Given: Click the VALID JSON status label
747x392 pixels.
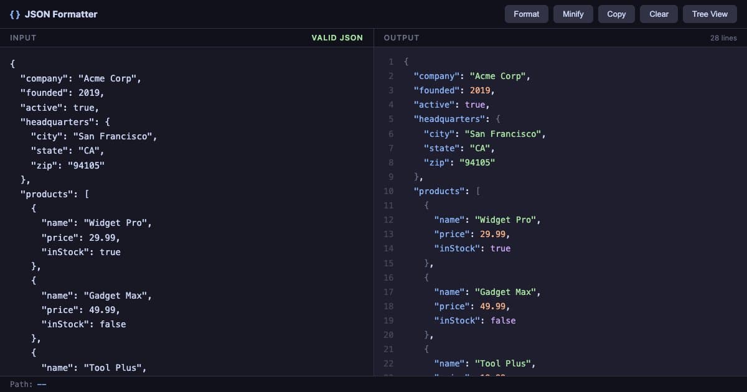Looking at the screenshot, I should point(337,38).
